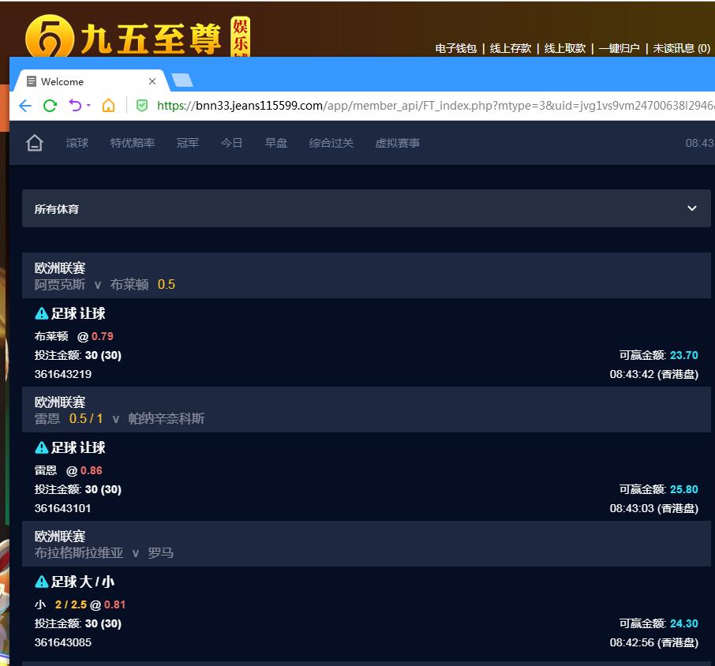Open the 早盘 menu item
Image resolution: width=715 pixels, height=666 pixels.
tap(276, 143)
